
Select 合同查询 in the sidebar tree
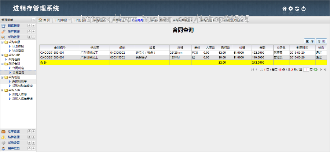(18, 73)
